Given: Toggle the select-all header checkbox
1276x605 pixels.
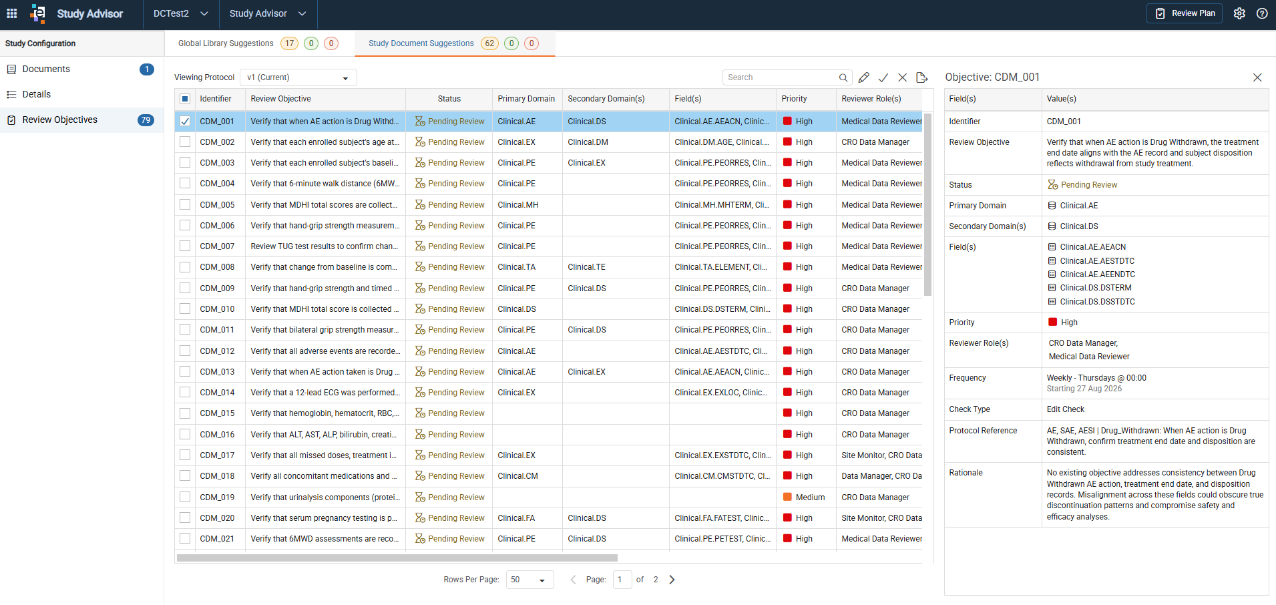Looking at the screenshot, I should [185, 99].
